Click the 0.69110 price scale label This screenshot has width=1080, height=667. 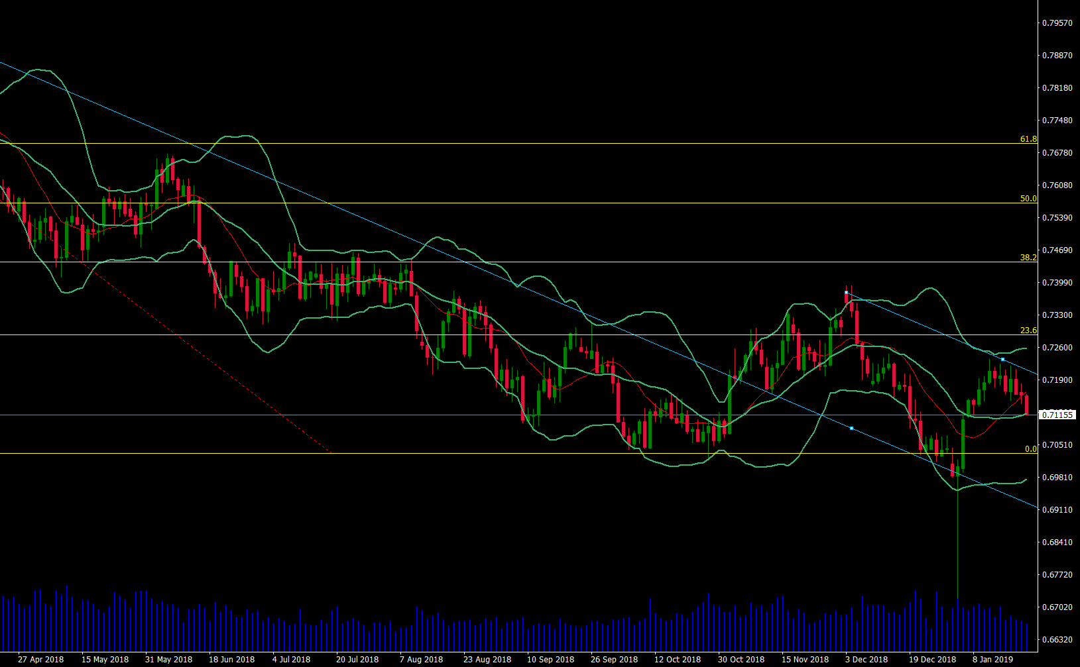coord(1057,510)
